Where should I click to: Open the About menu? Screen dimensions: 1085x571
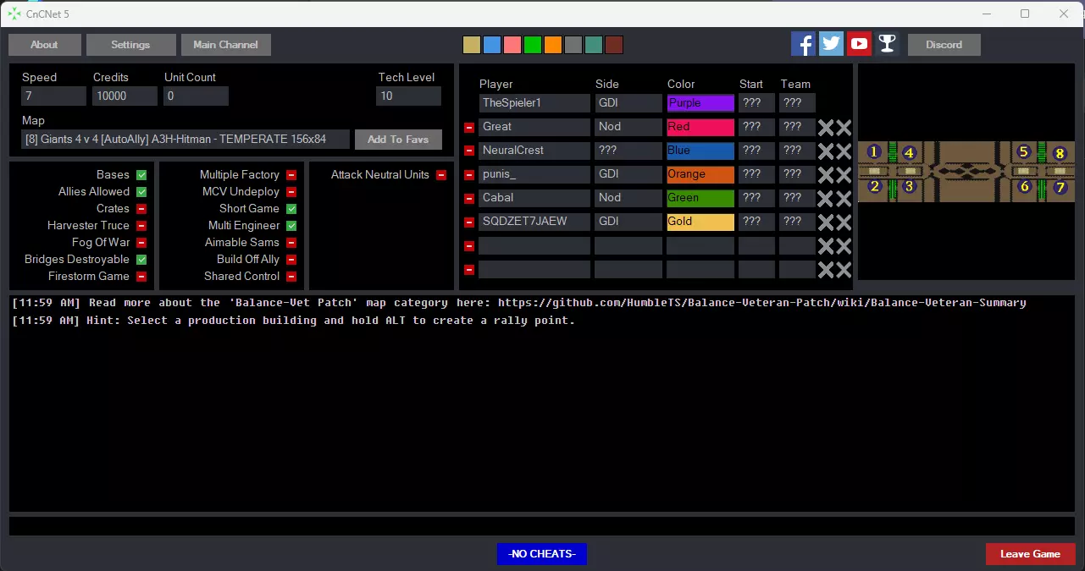[x=45, y=45]
